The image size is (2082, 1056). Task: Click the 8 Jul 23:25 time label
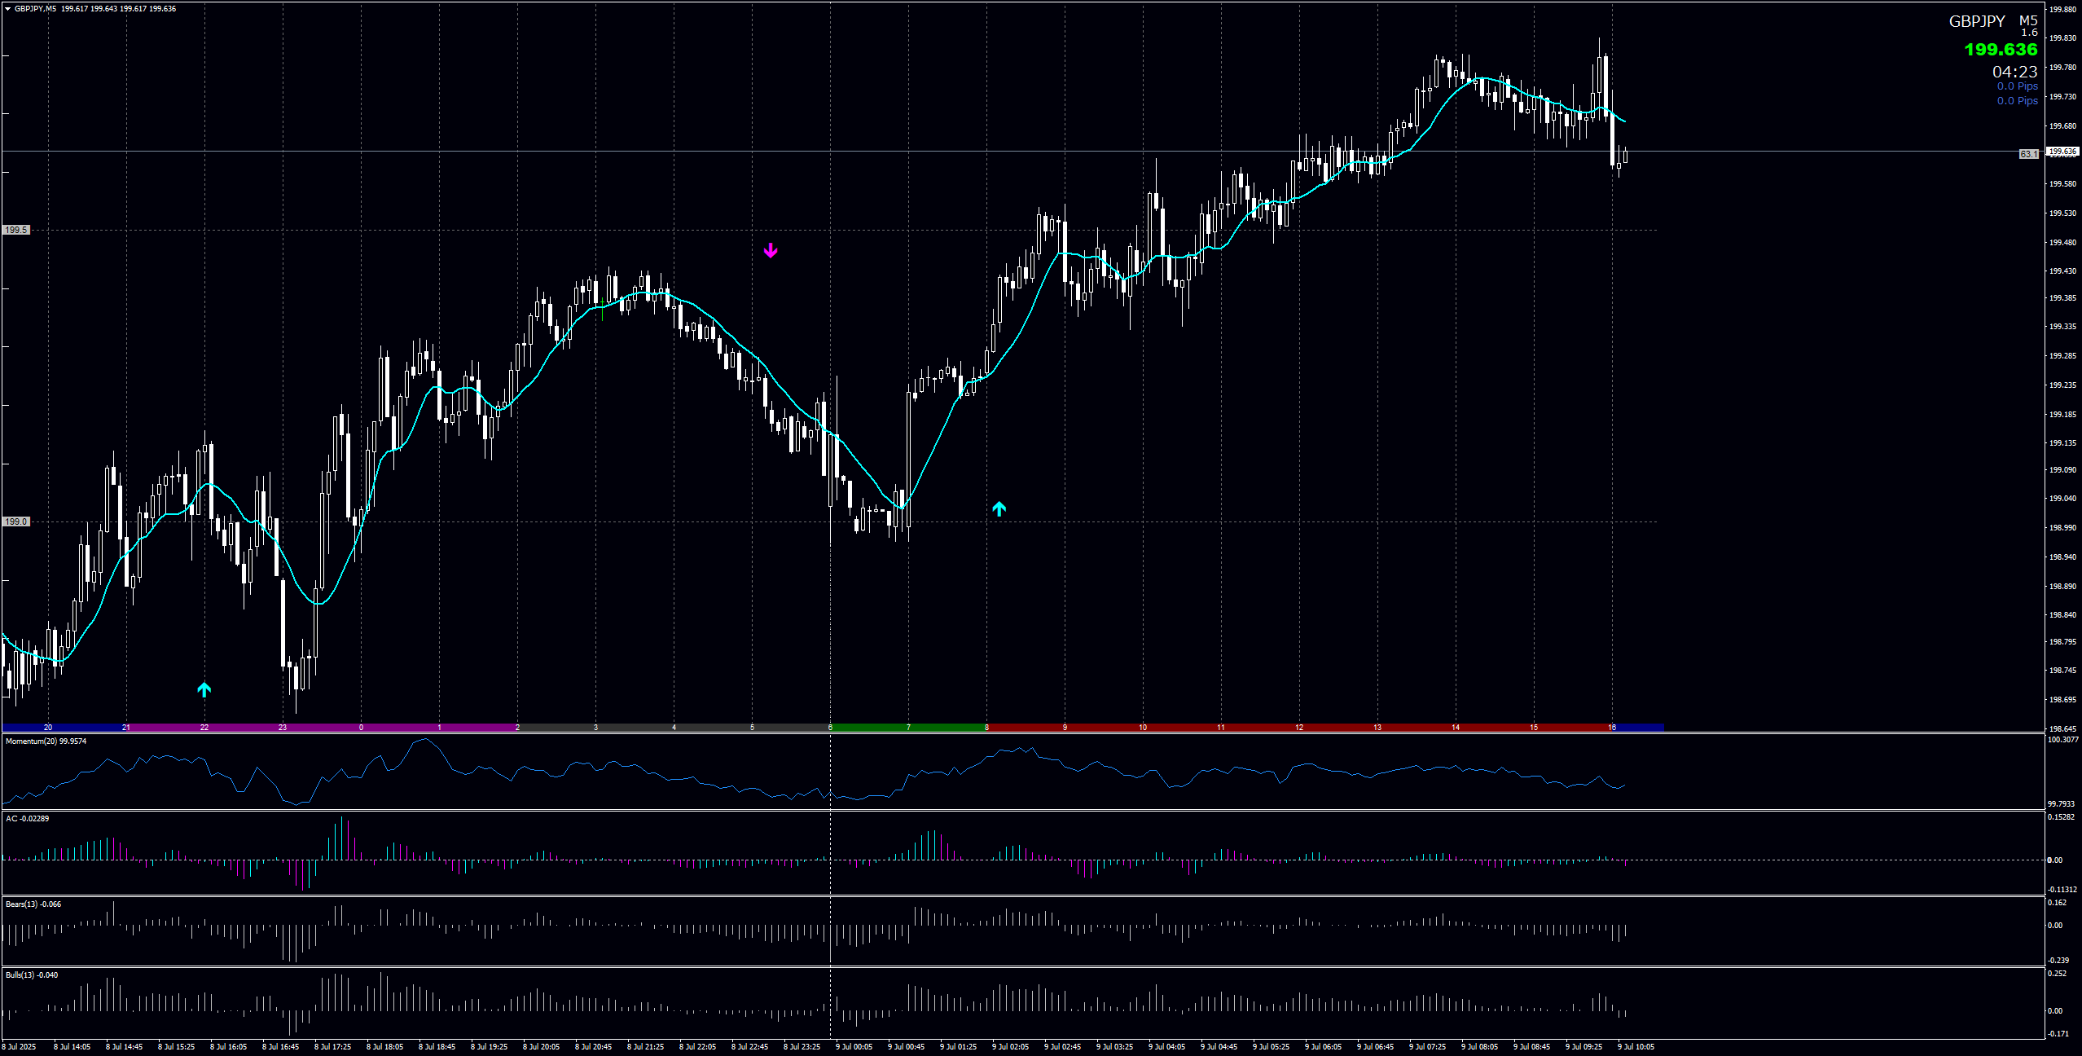click(x=802, y=1047)
